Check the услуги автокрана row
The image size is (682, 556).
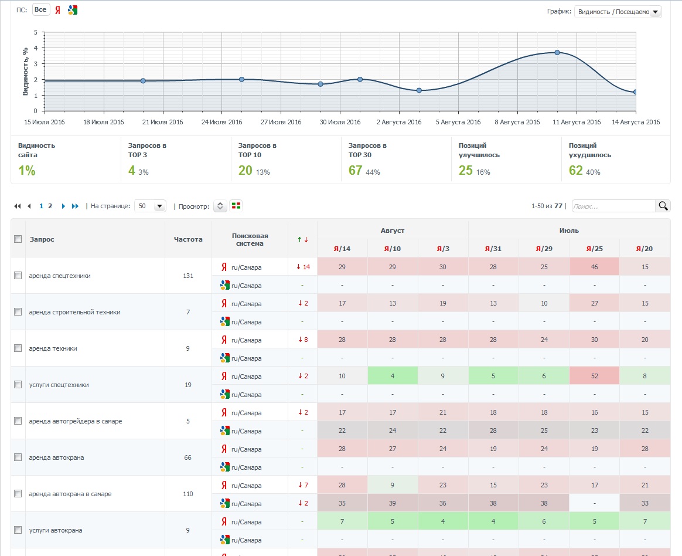[x=18, y=530]
